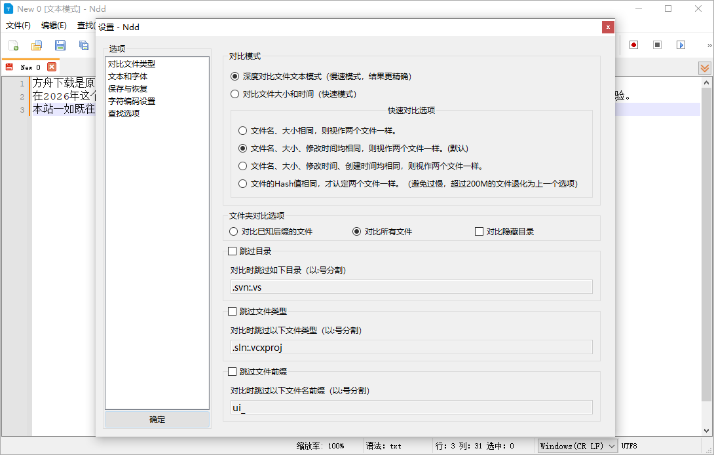Stop macro recording with stop icon
714x455 pixels.
656,45
